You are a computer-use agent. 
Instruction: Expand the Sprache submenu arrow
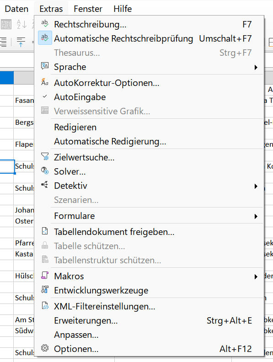[x=256, y=67]
